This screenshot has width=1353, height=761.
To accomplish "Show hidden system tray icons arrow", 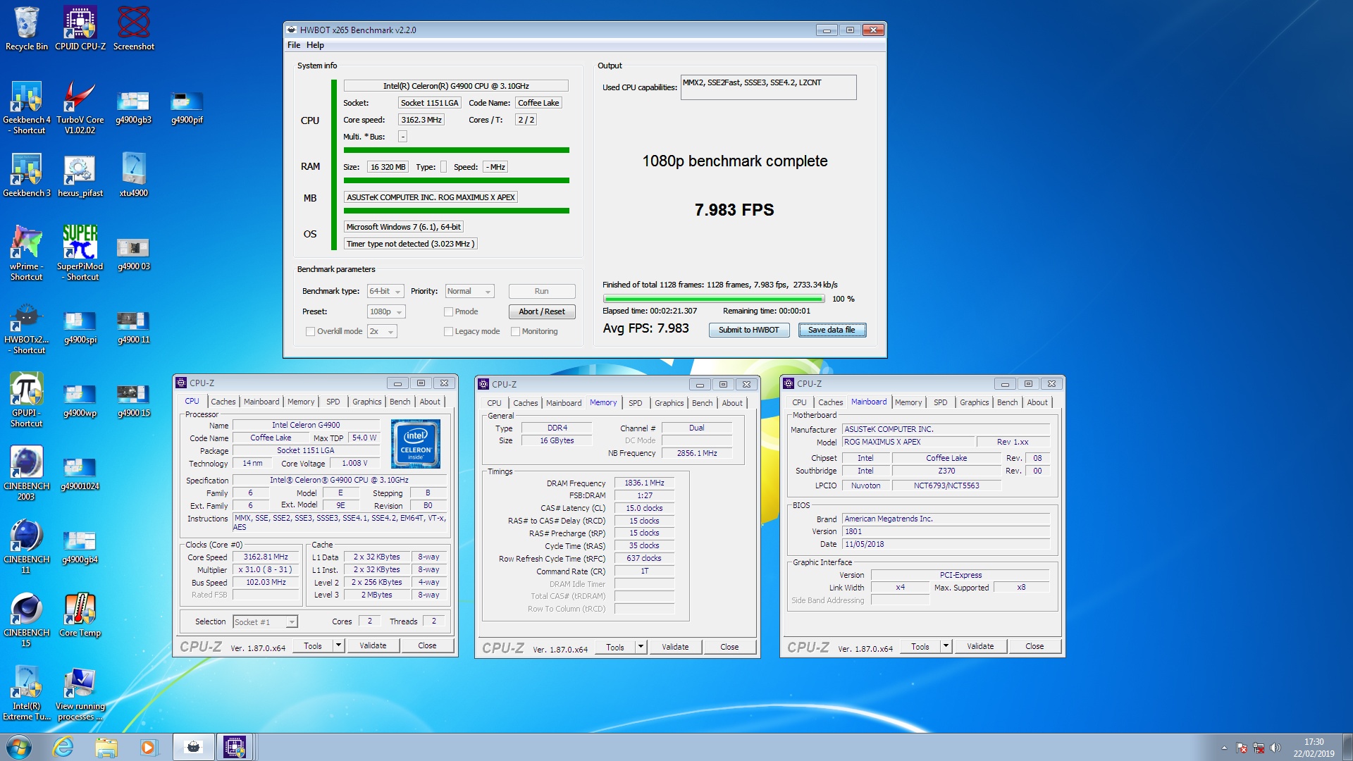I will (x=1225, y=748).
